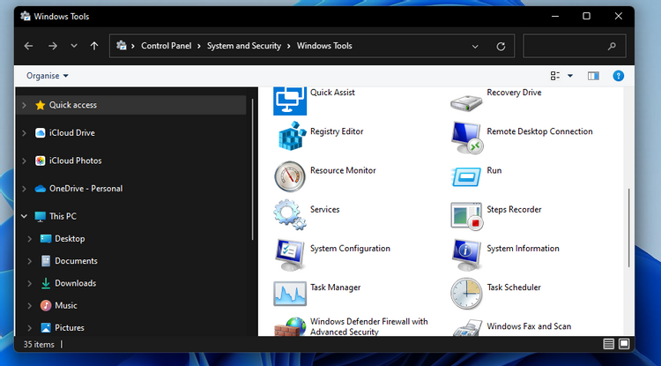Viewport: 661px width, 366px height.
Task: Go back with the back arrow
Action: 28,46
